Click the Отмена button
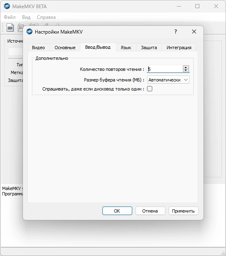This screenshot has width=226, height=256. coord(150,211)
